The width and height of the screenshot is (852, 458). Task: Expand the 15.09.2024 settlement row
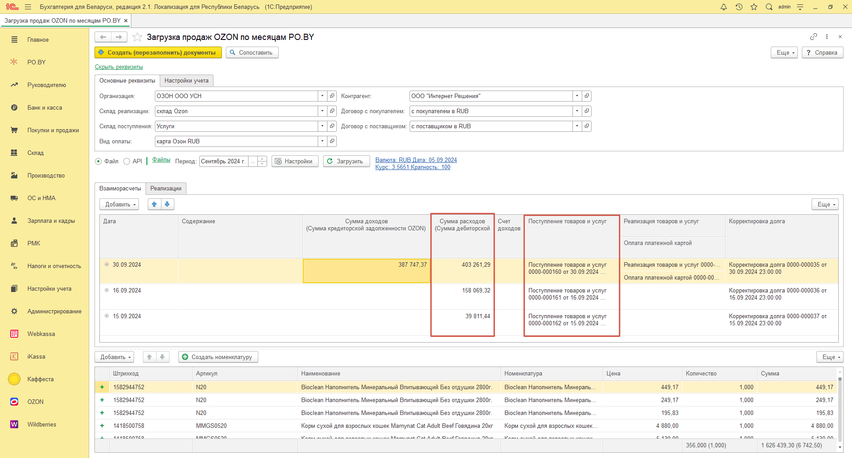(106, 316)
